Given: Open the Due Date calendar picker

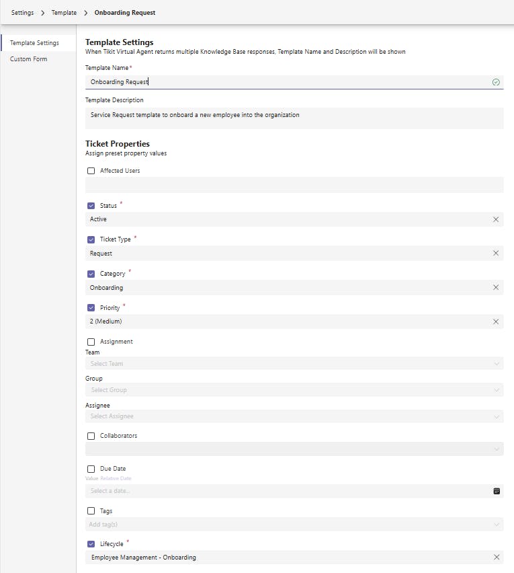Looking at the screenshot, I should pos(497,491).
